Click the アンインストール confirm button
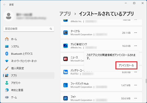 pyautogui.click(x=126, y=65)
